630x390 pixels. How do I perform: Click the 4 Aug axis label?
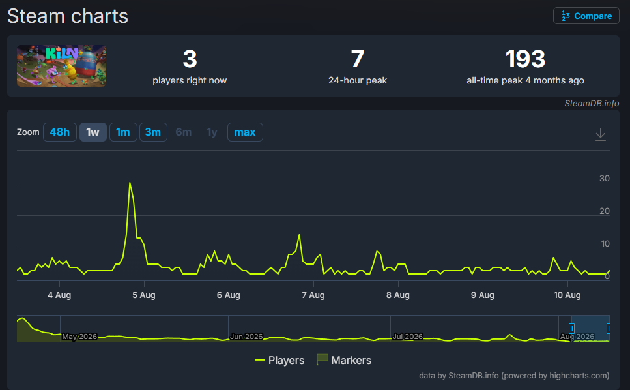tap(59, 295)
